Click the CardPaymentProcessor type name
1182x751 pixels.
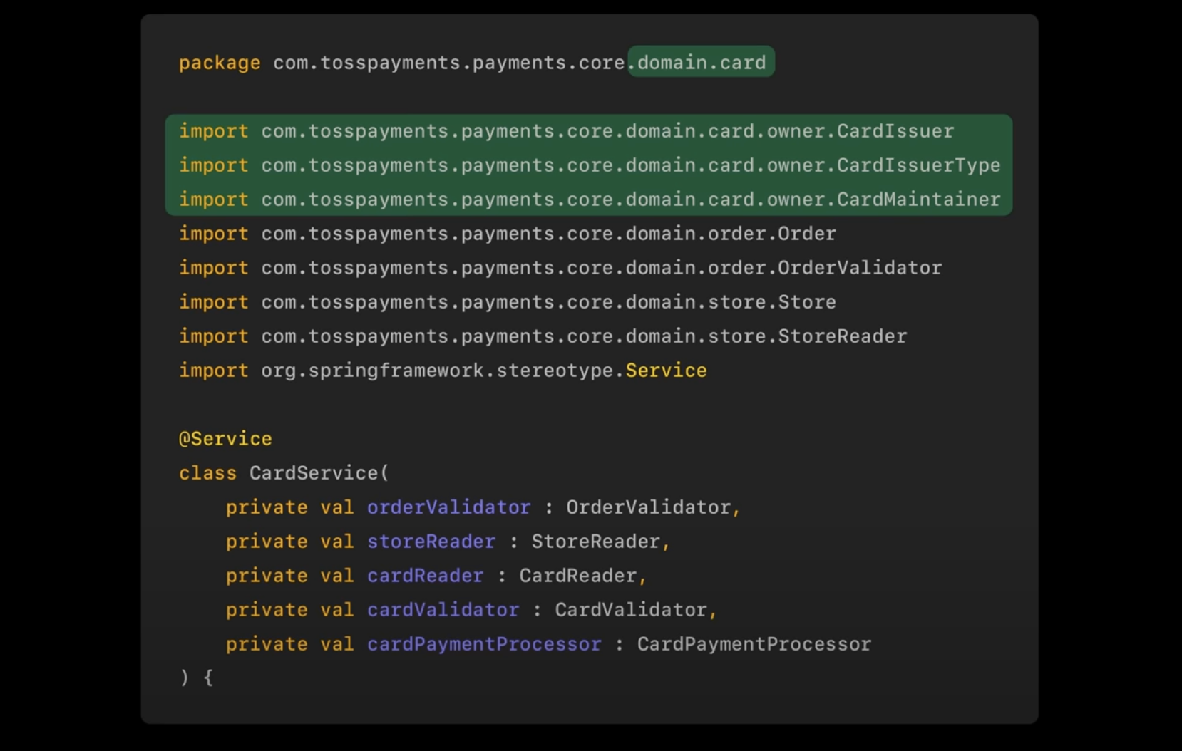tap(754, 644)
